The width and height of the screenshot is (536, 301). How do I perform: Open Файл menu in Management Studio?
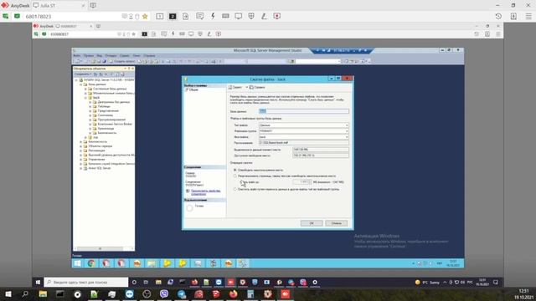77,56
